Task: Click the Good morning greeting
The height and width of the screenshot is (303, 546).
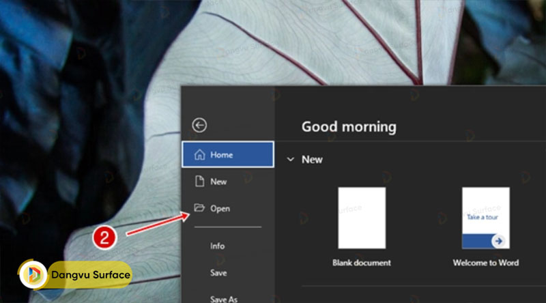Action: [x=349, y=127]
